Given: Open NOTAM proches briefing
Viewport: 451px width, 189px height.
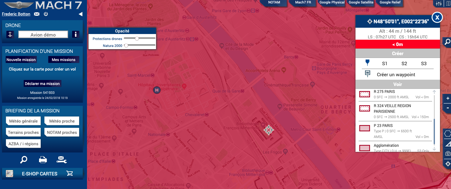Looking at the screenshot, I should tap(62, 132).
